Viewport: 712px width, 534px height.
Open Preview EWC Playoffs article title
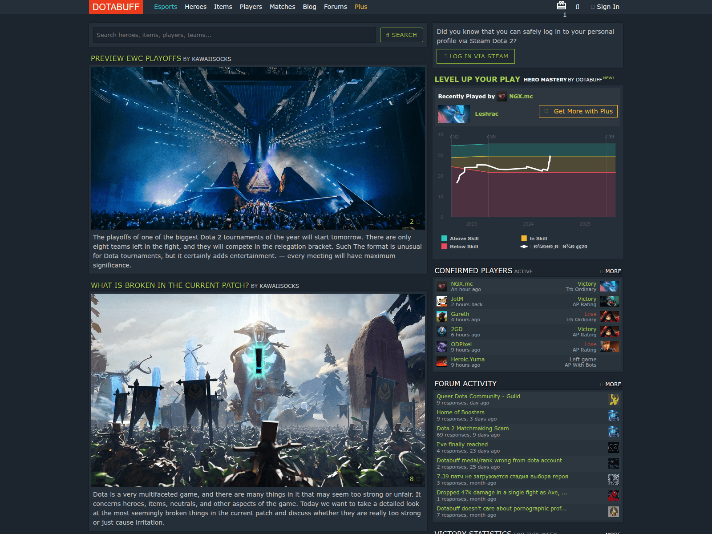[x=136, y=58]
